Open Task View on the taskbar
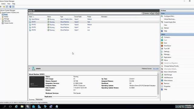This screenshot has height=109, width=194. click(10, 107)
